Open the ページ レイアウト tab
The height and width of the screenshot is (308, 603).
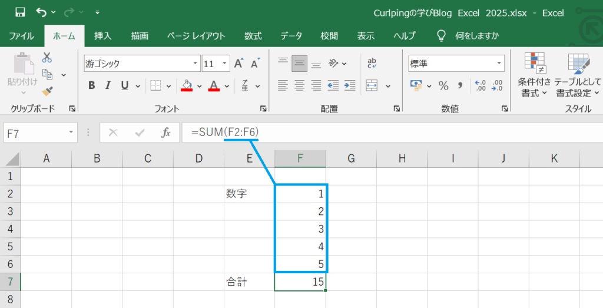tap(196, 36)
